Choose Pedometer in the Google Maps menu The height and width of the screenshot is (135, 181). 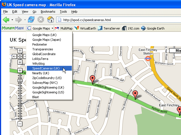pyautogui.click(x=40, y=44)
